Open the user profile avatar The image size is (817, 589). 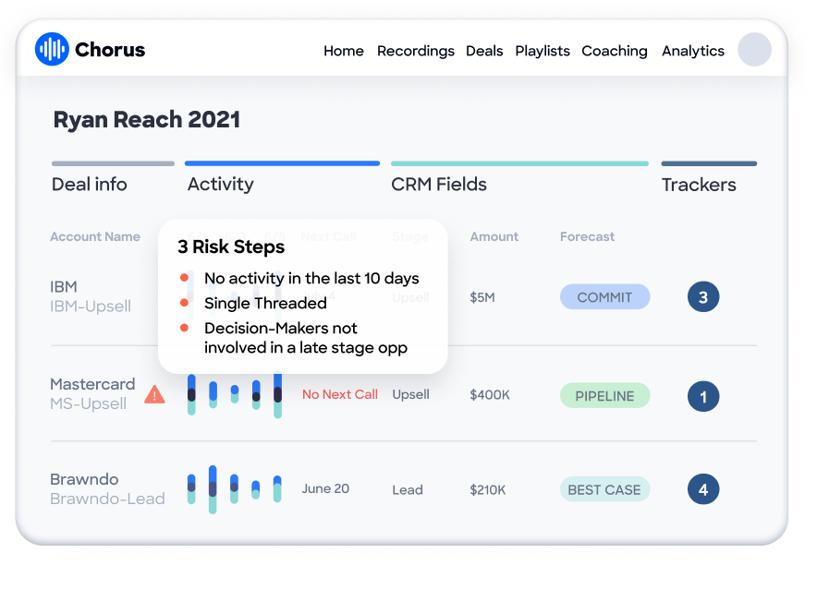[754, 50]
